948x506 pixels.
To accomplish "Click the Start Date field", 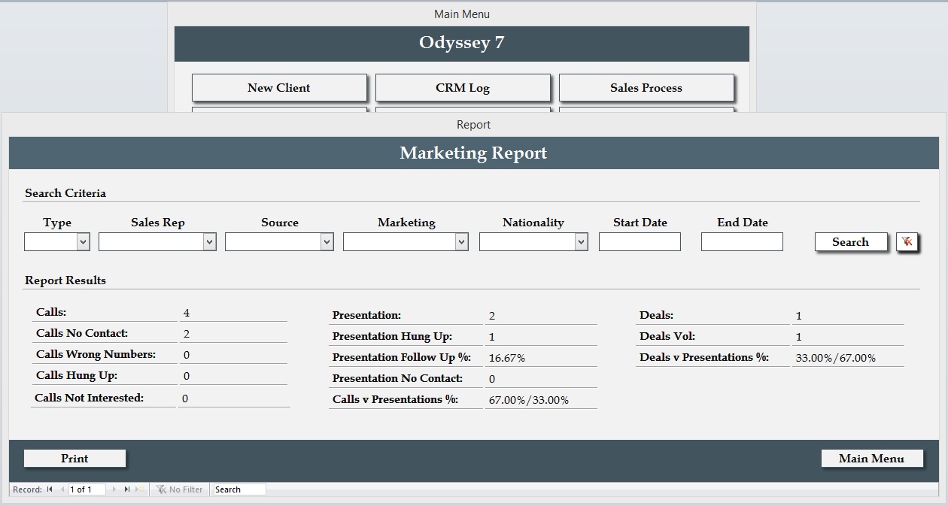I will click(x=640, y=242).
